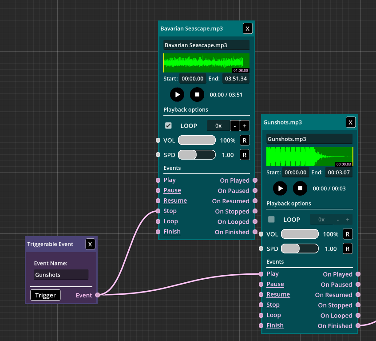Click the Trigger button for Gunshots event

click(x=45, y=295)
